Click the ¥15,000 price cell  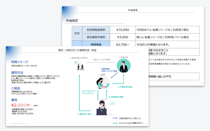coord(122,30)
